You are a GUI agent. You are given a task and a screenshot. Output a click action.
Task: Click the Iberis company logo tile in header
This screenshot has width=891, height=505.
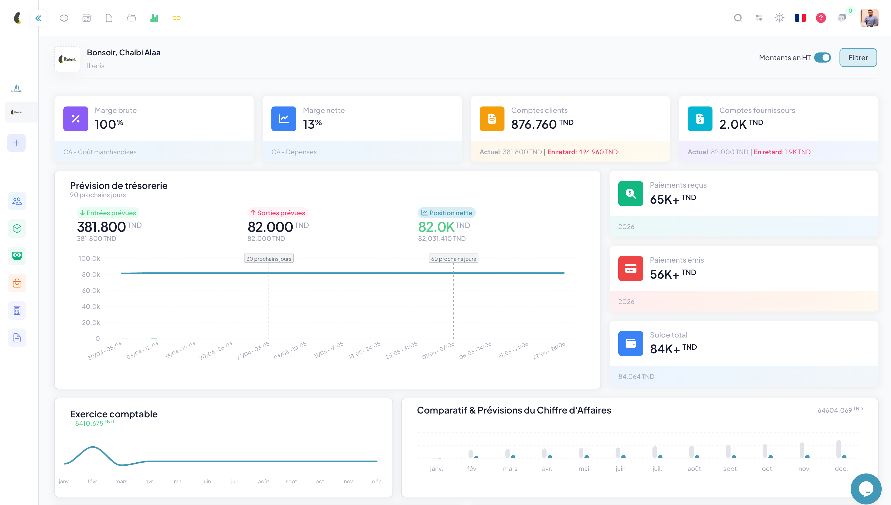(67, 59)
